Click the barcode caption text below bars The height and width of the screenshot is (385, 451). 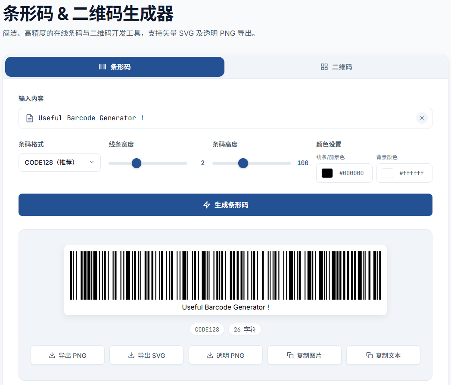coord(226,307)
